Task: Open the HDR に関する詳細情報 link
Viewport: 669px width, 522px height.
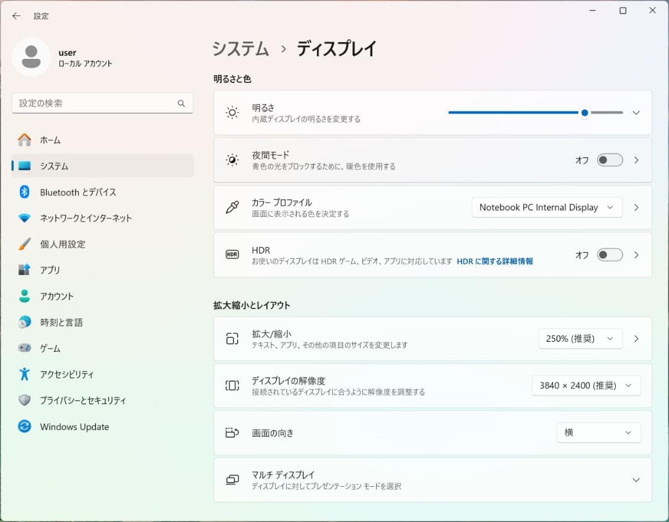Action: tap(494, 261)
